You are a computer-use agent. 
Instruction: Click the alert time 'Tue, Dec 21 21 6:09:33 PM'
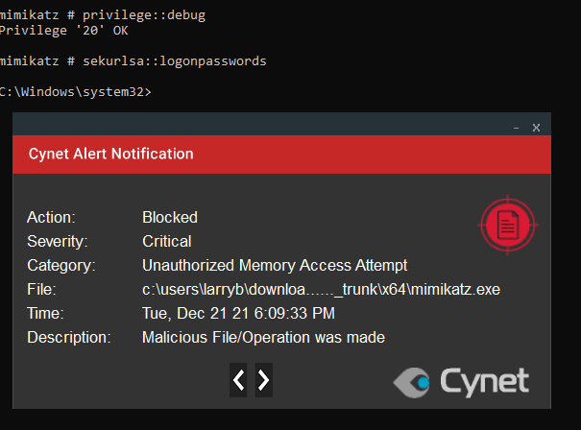238,314
